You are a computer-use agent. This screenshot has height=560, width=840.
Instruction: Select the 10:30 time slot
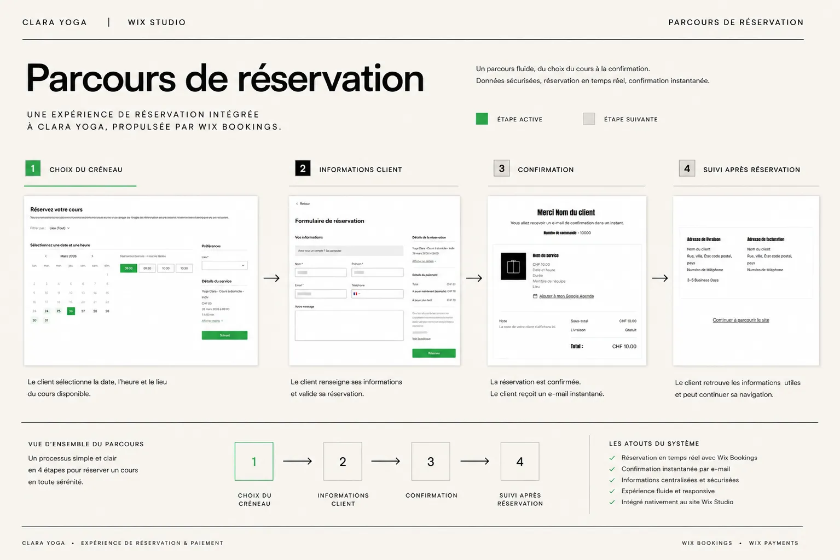(x=184, y=268)
